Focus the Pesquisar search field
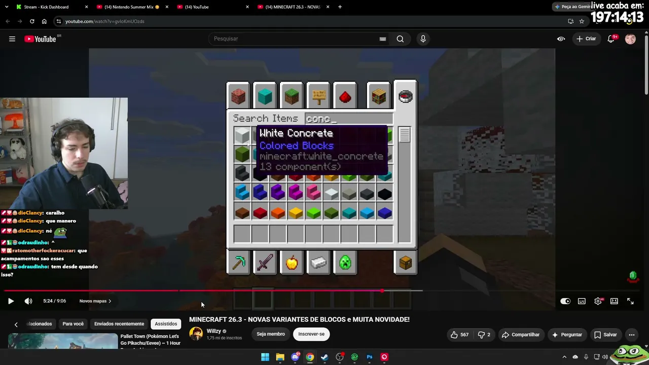649x365 pixels. (294, 39)
